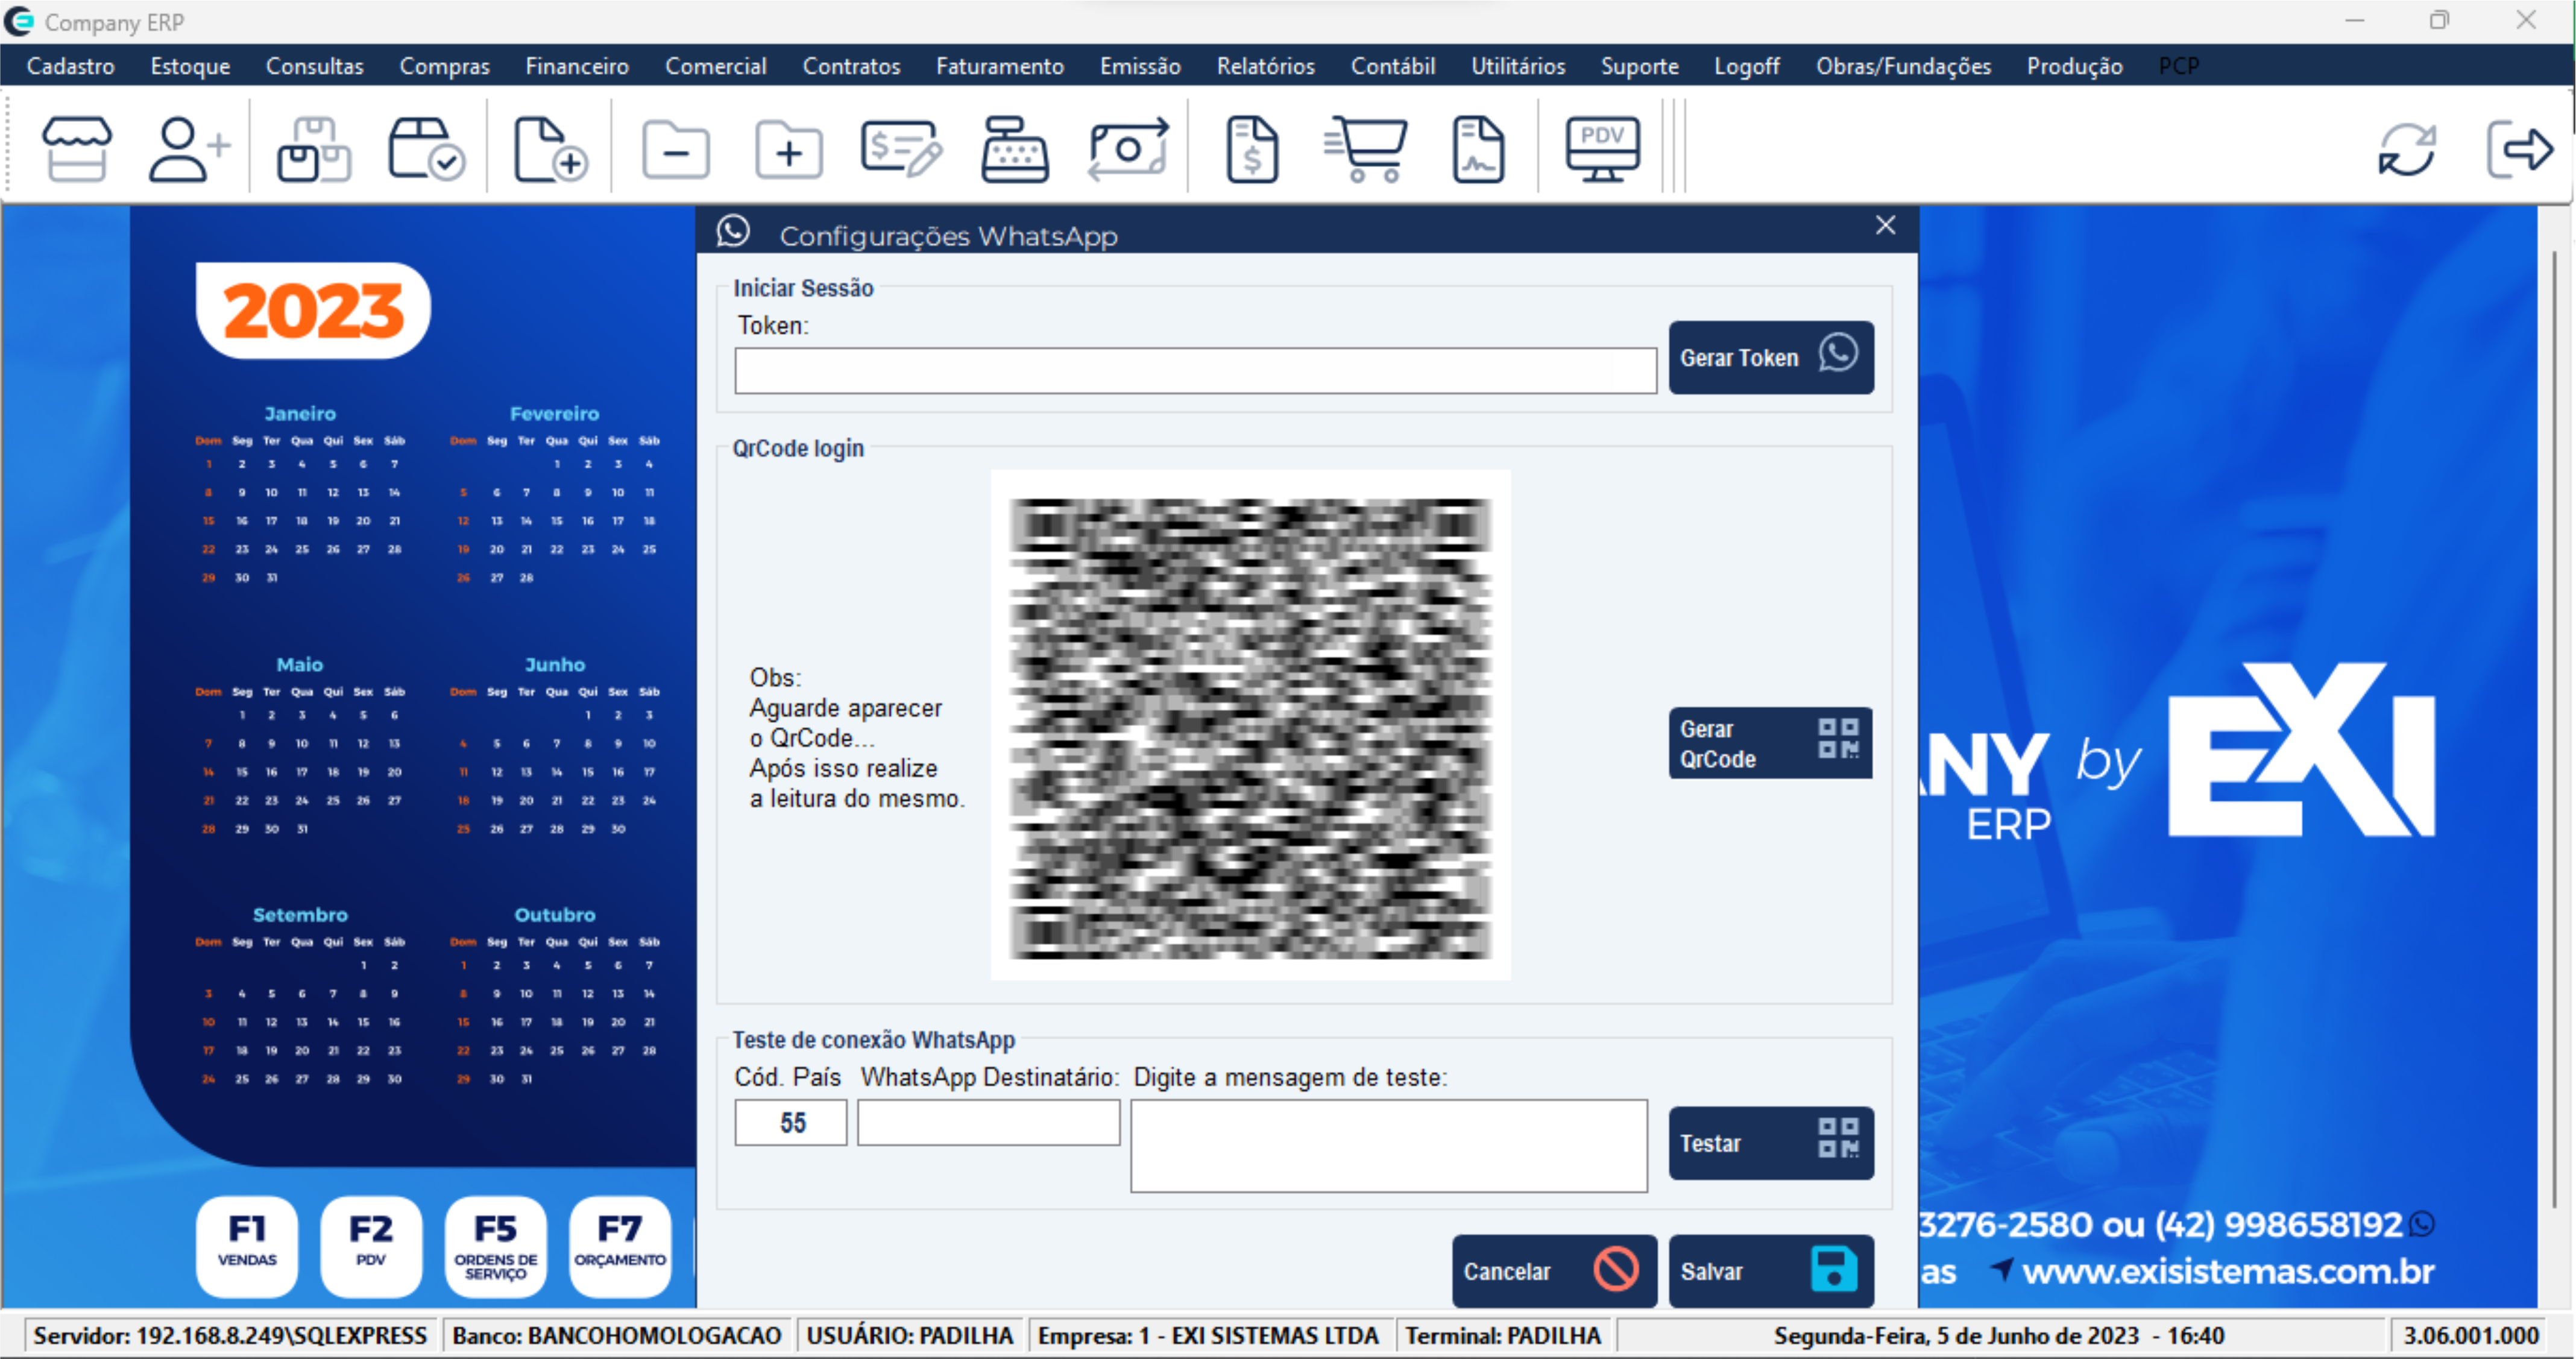Click the folder plus toolbar icon
This screenshot has width=2576, height=1359.
pyautogui.click(x=789, y=151)
